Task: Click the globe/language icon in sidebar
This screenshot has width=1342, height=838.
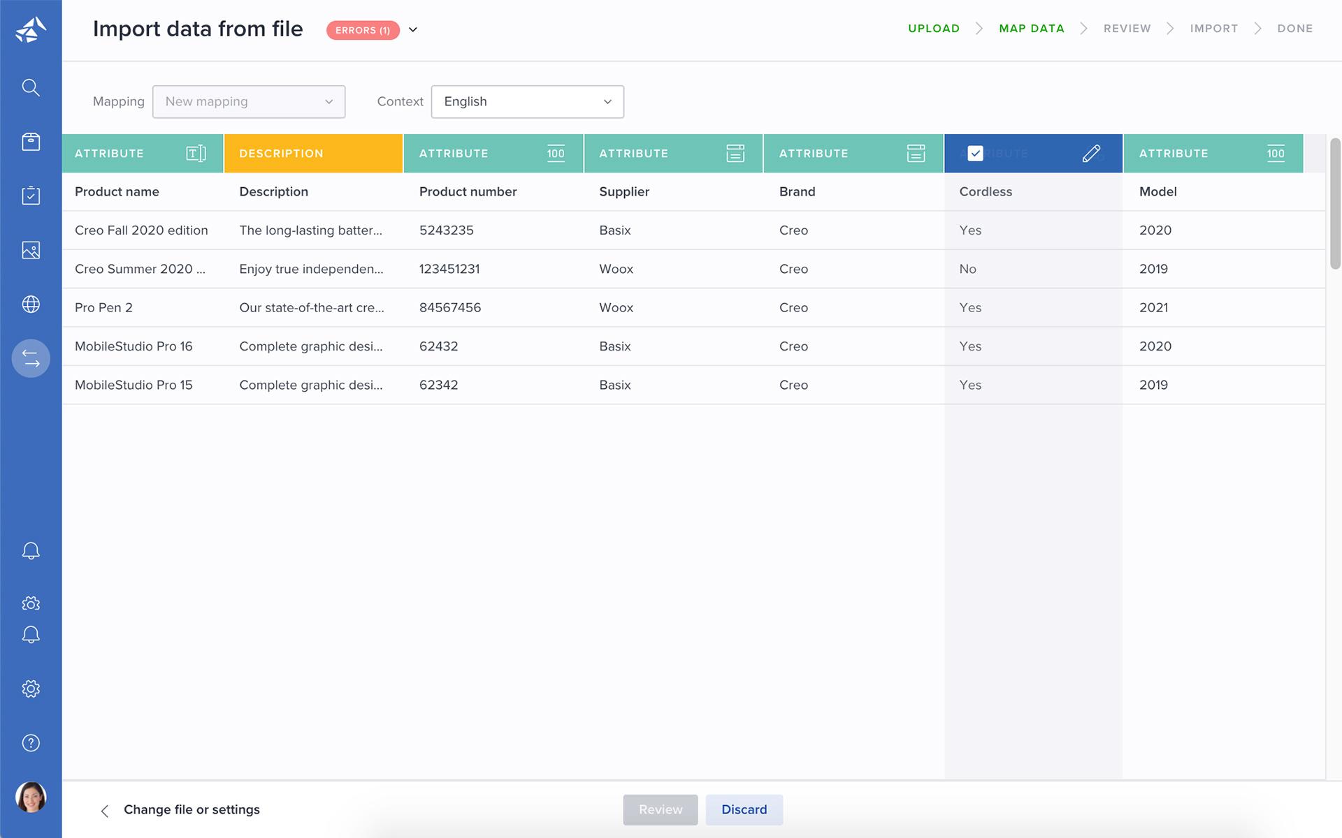Action: click(x=31, y=304)
